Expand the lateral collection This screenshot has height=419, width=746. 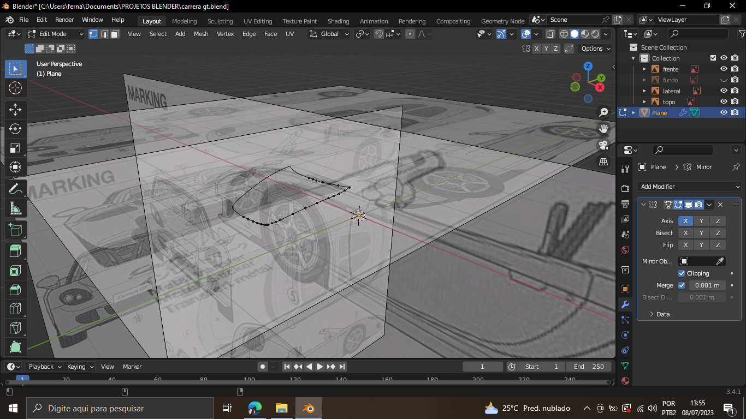(644, 91)
